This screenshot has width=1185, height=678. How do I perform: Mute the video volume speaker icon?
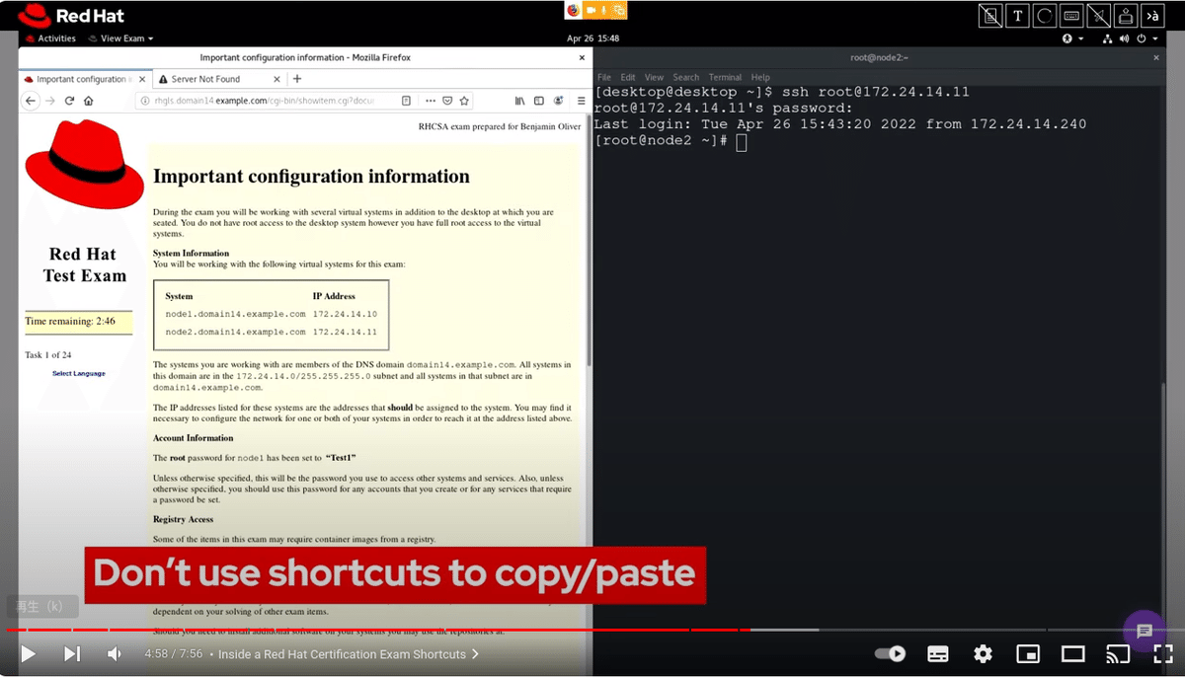click(x=115, y=653)
